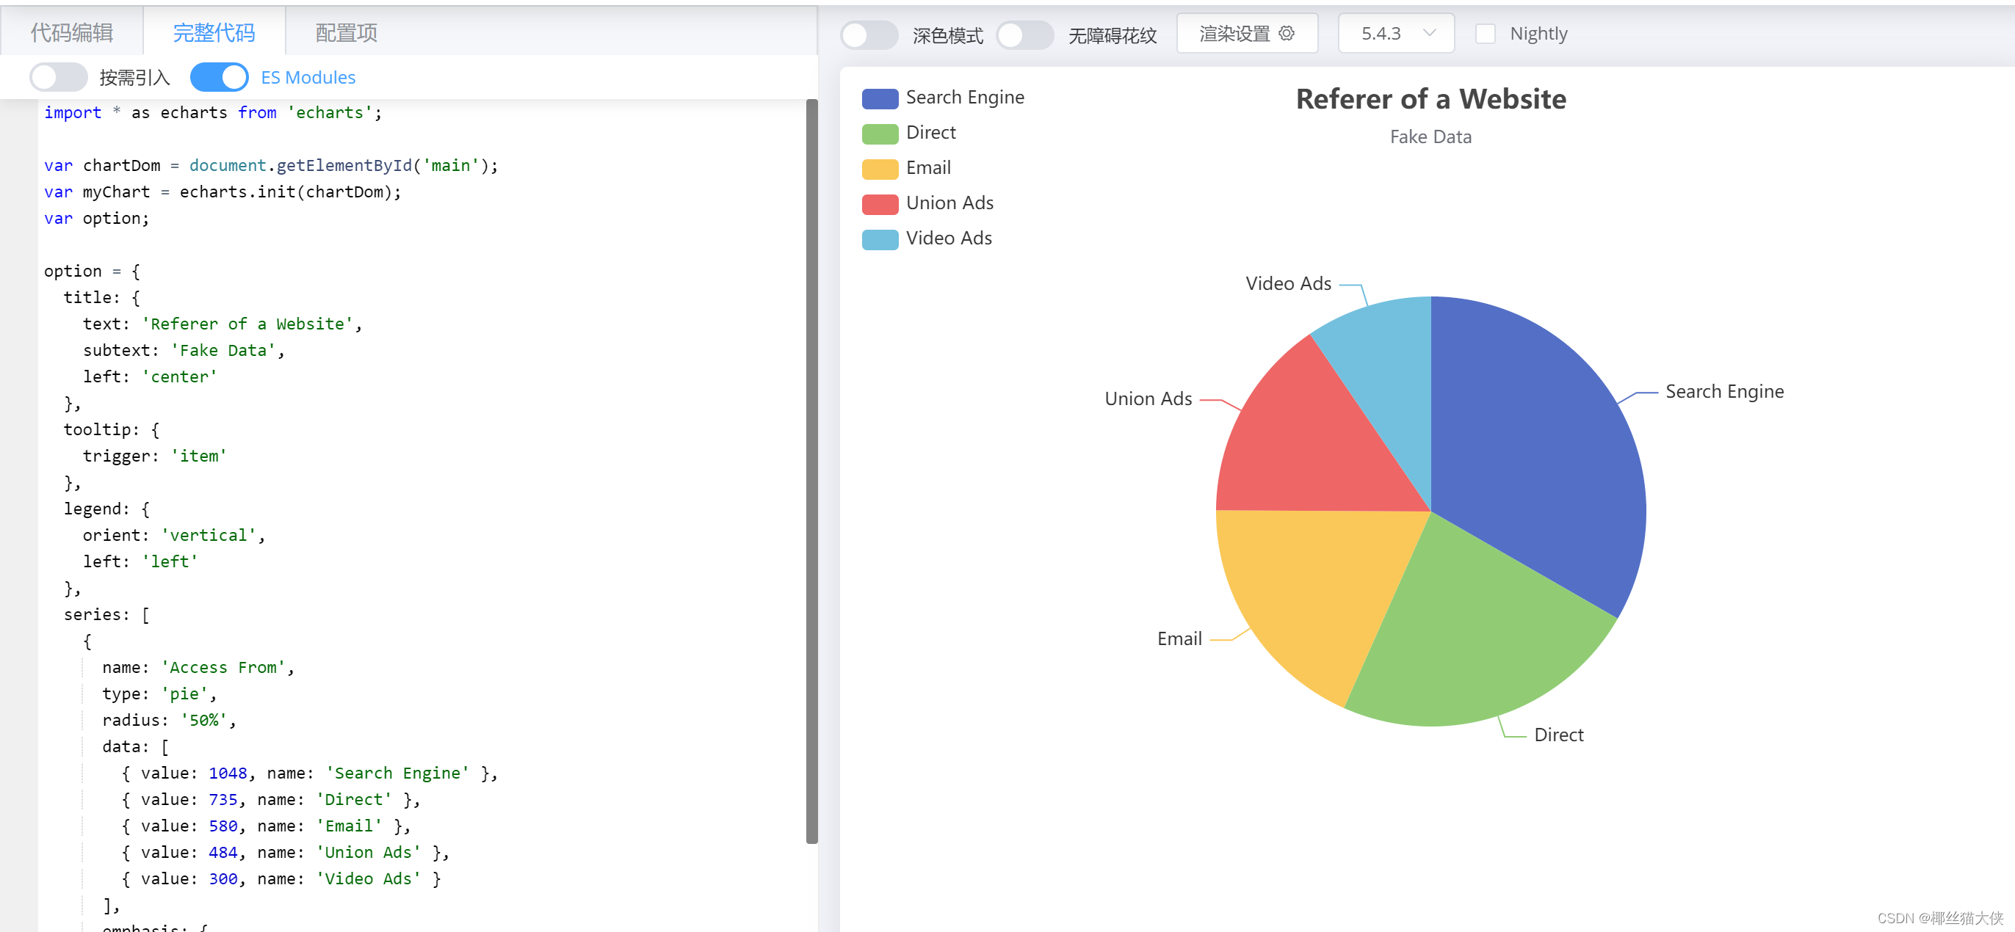Screen dimensions: 2015x932
Task: Toggle the Search Engine legend swatch
Action: tap(879, 98)
